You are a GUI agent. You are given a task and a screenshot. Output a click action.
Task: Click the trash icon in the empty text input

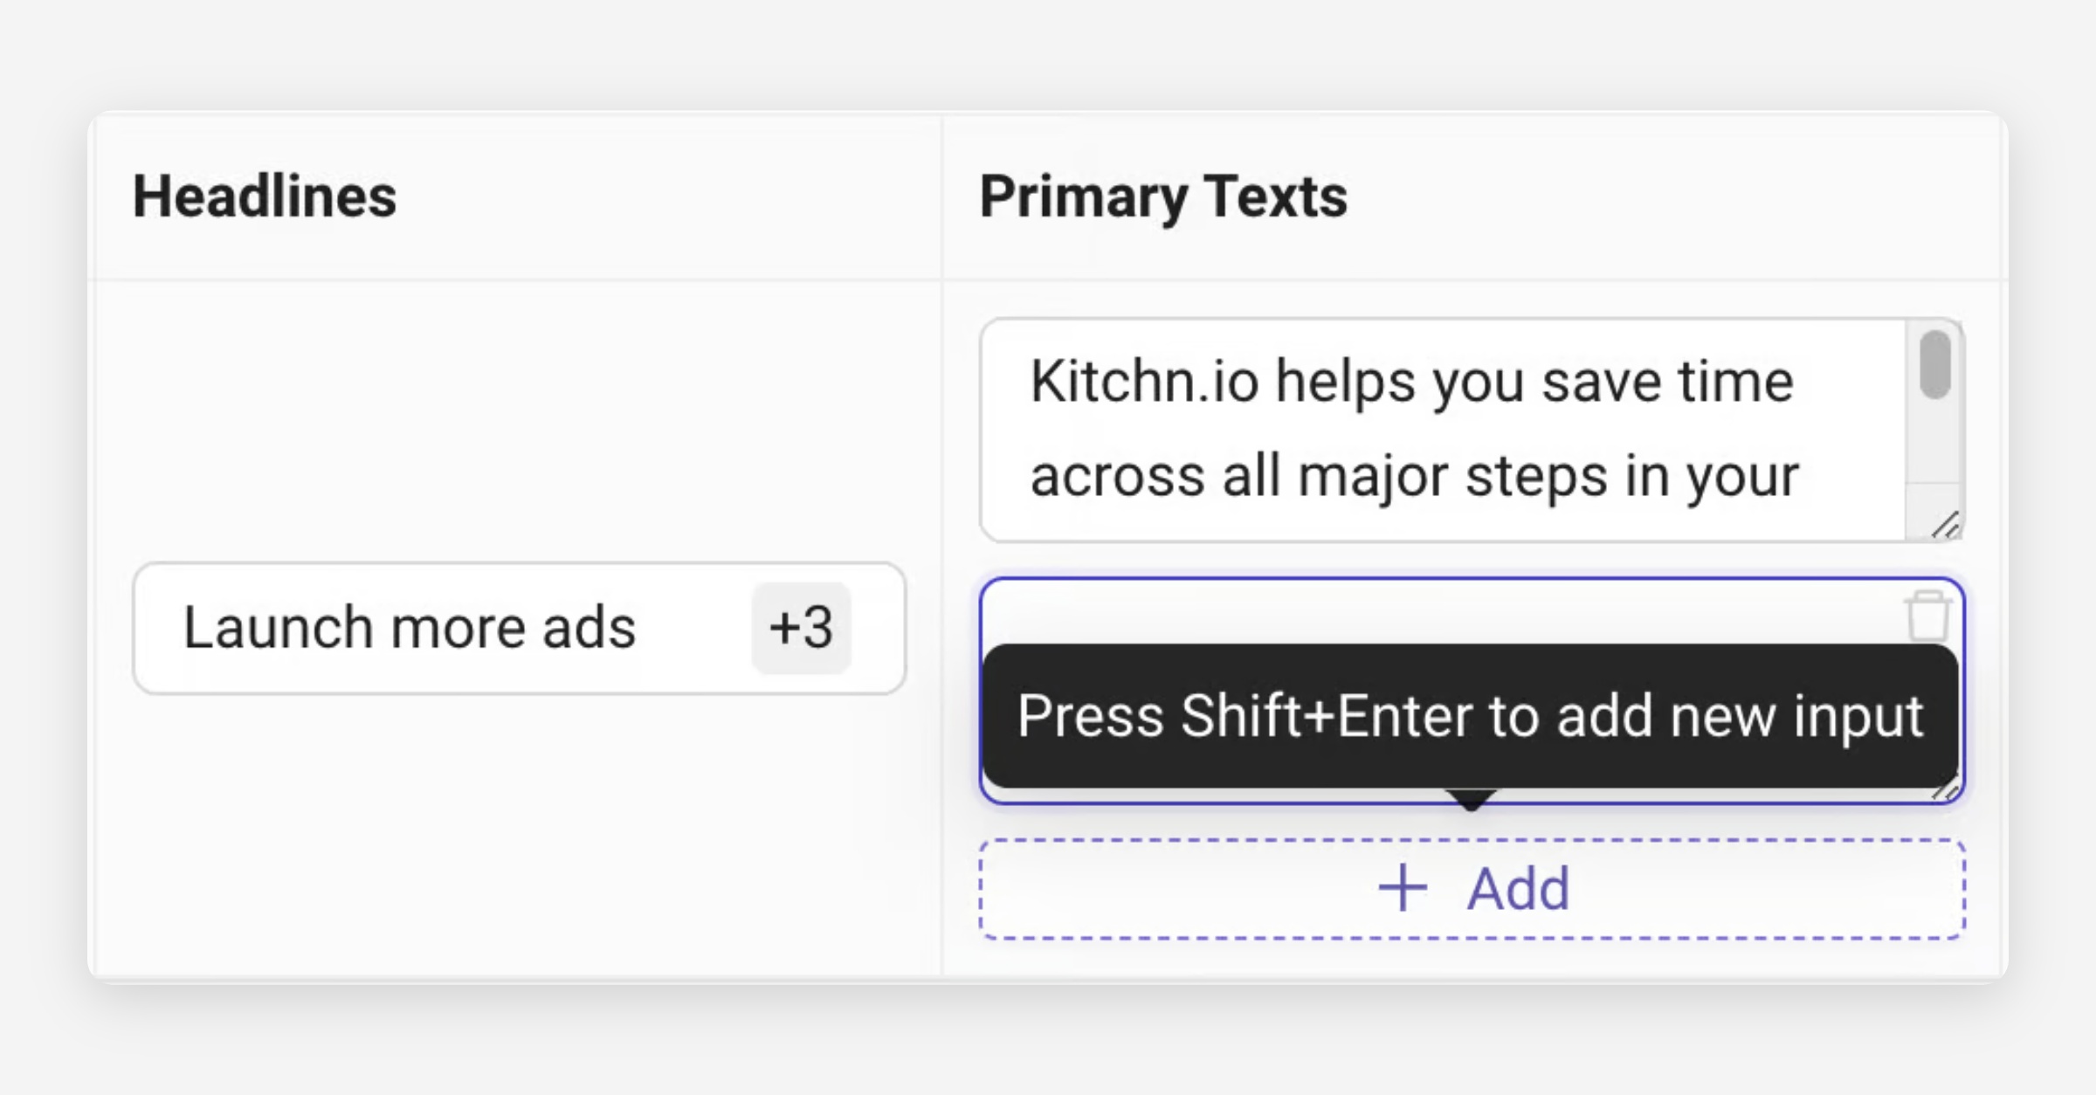[x=1927, y=616]
